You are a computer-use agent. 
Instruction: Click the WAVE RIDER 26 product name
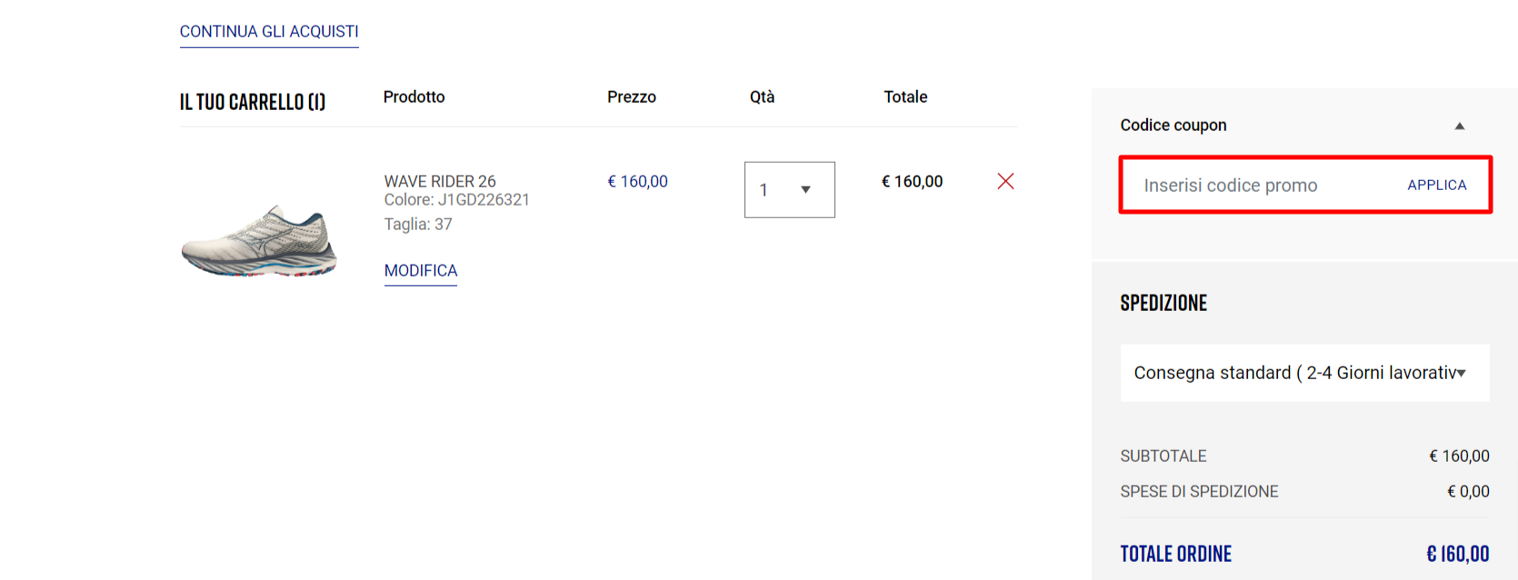pyautogui.click(x=440, y=181)
